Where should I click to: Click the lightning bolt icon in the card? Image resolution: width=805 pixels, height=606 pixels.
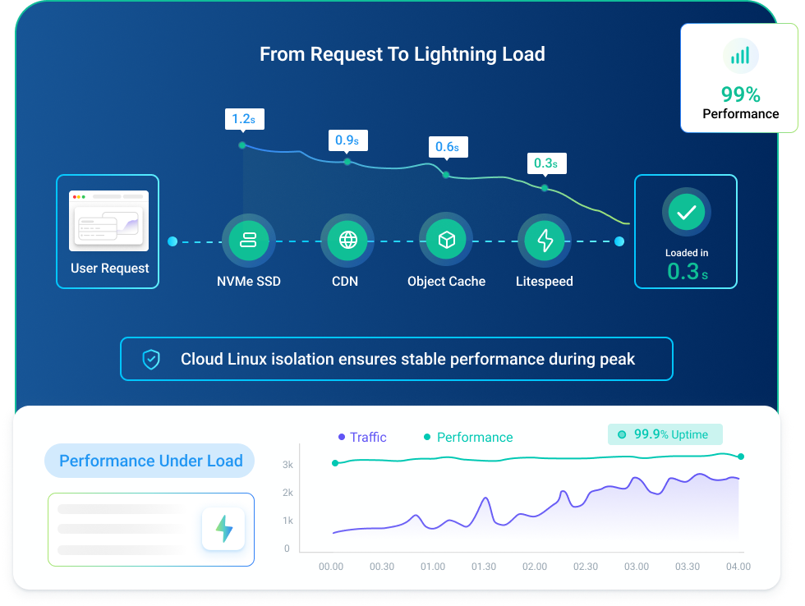point(223,529)
